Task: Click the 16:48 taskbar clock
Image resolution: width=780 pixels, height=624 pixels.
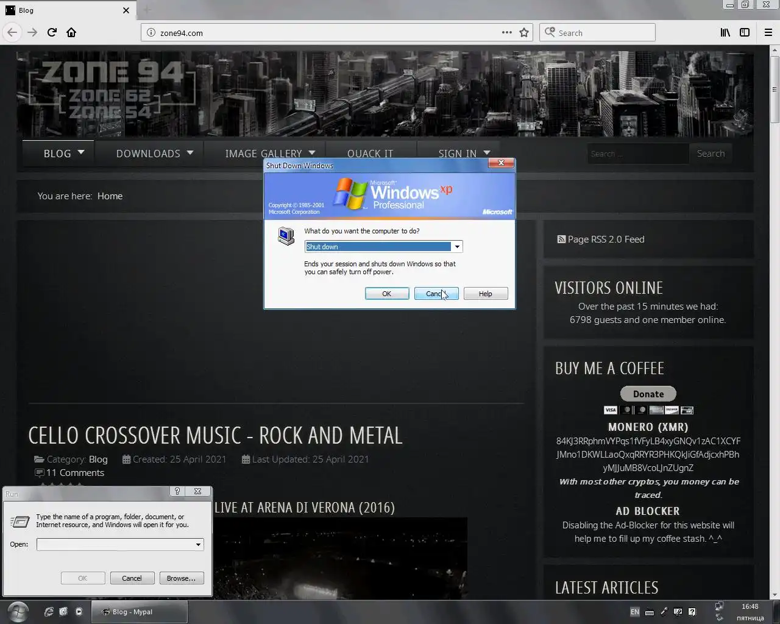Action: point(750,606)
